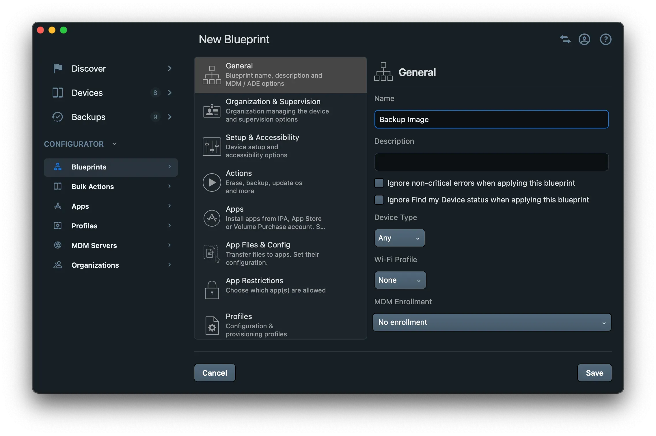Screen dimensions: 656x436
Task: Click the Actions play icon
Action: [212, 182]
